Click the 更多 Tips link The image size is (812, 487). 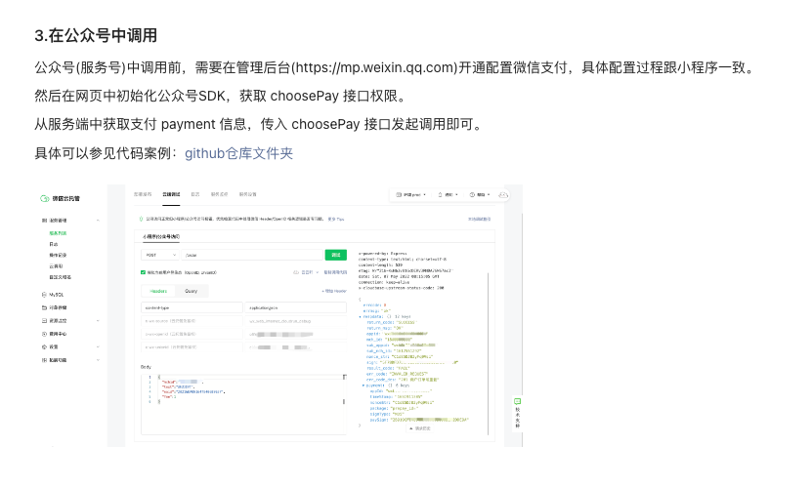click(336, 220)
